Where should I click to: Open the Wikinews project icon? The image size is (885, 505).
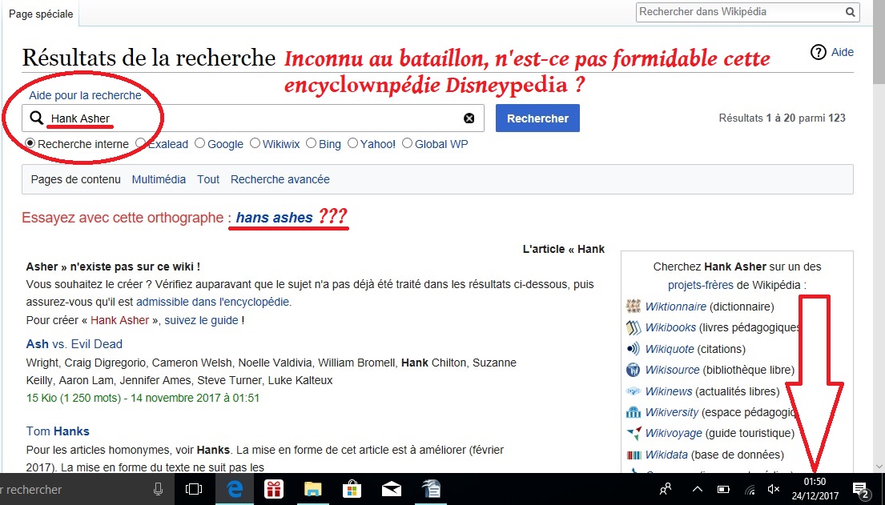634,391
